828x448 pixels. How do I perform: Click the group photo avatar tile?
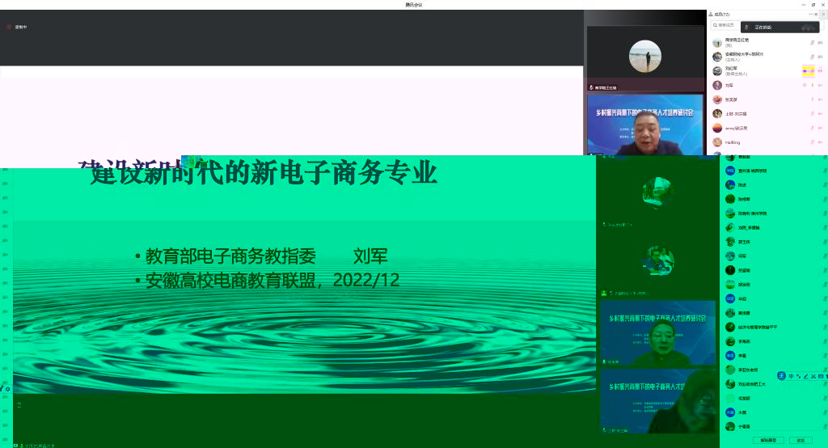pos(657,260)
